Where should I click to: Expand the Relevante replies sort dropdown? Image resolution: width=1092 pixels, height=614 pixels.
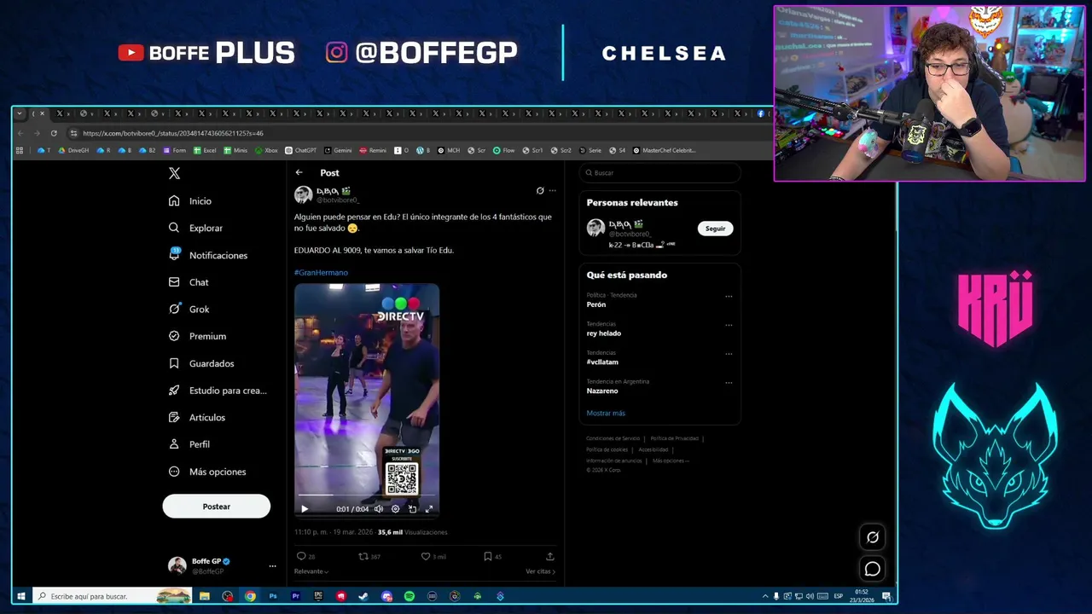(311, 571)
